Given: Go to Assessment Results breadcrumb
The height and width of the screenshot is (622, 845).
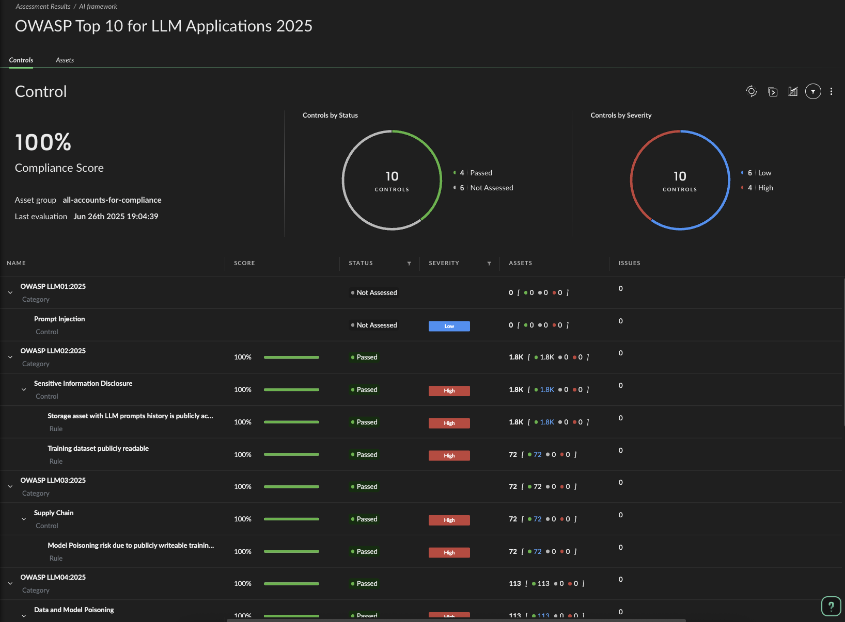Looking at the screenshot, I should [43, 6].
